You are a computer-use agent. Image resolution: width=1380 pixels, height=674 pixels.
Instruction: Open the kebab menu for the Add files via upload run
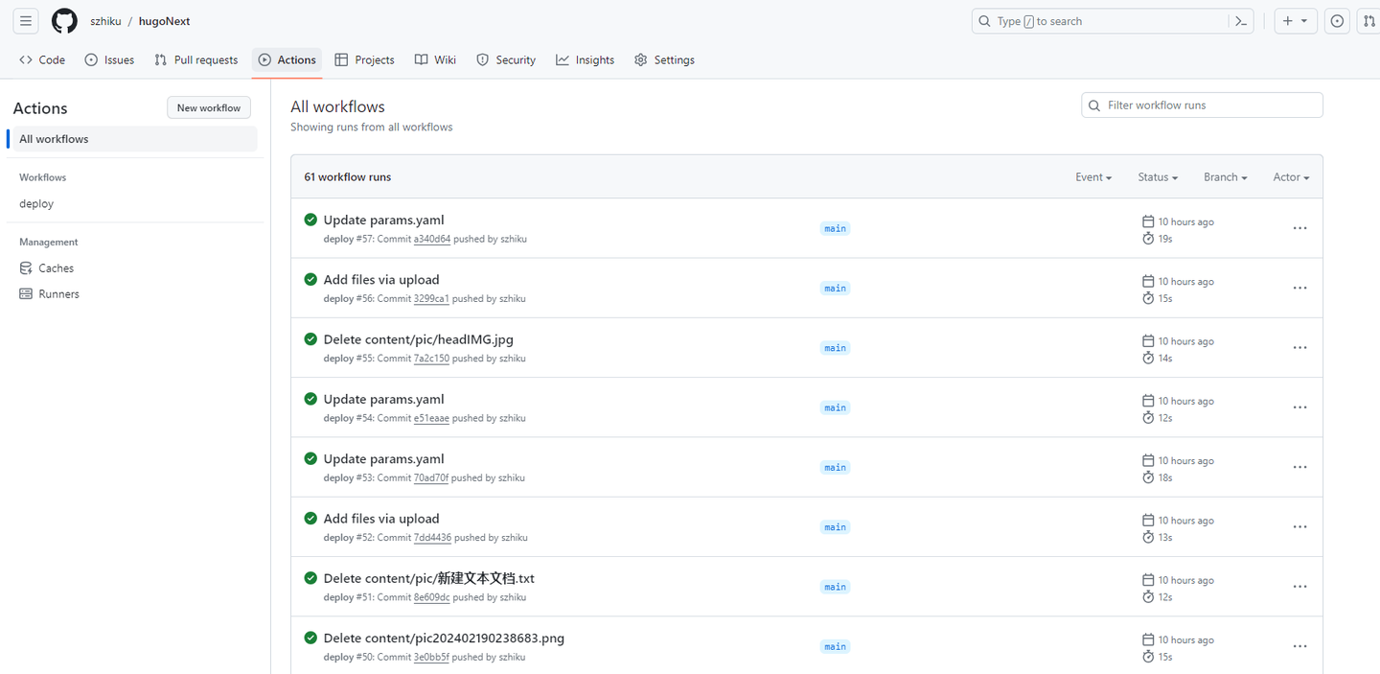pyautogui.click(x=1299, y=287)
